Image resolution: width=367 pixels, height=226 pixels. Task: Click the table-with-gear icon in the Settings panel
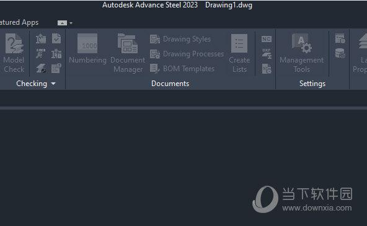[340, 39]
